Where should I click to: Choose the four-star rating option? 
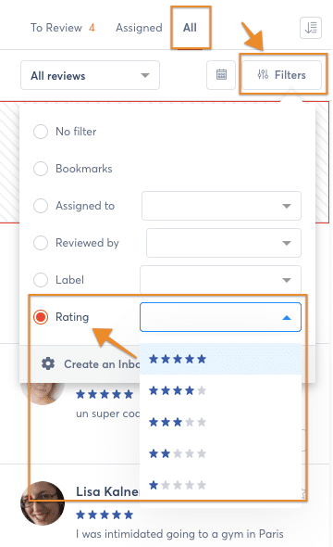point(220,390)
